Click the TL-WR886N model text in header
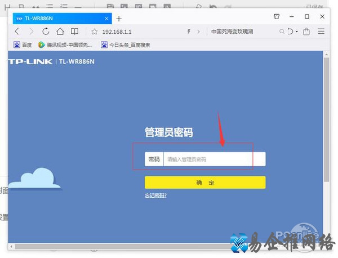The height and width of the screenshot is (258, 338). coord(77,61)
